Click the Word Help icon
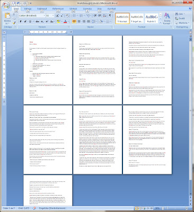The image size is (194, 212). (x=190, y=8)
